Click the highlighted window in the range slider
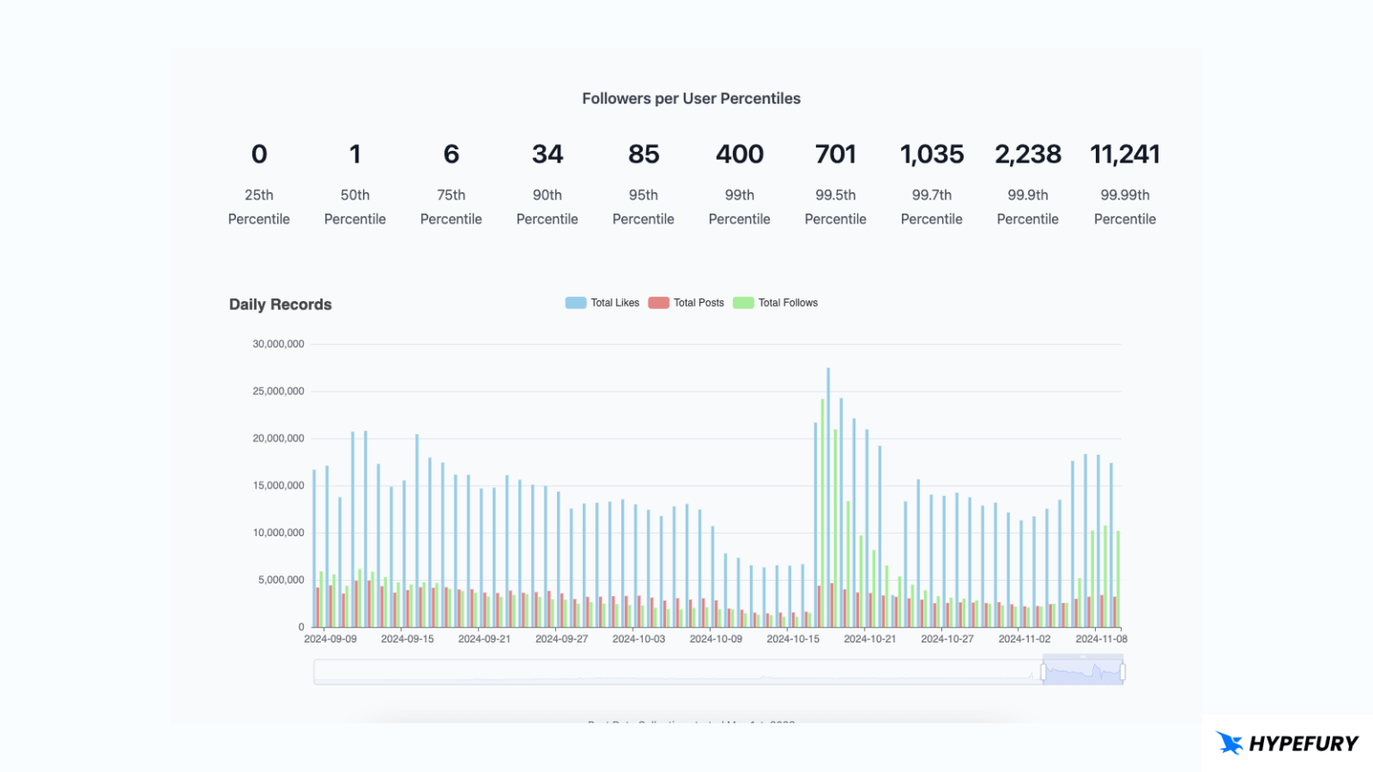This screenshot has height=772, width=1373. (x=1082, y=672)
